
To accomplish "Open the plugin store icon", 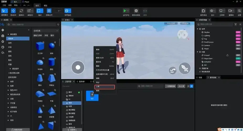I will [x=203, y=11].
